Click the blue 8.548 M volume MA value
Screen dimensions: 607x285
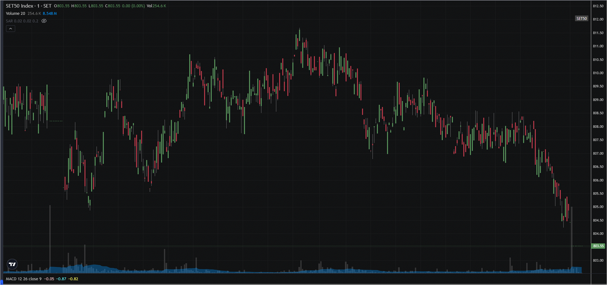[x=50, y=14]
